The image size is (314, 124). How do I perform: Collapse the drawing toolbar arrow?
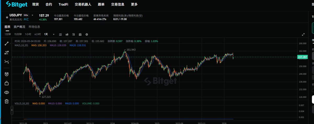tap(12, 110)
